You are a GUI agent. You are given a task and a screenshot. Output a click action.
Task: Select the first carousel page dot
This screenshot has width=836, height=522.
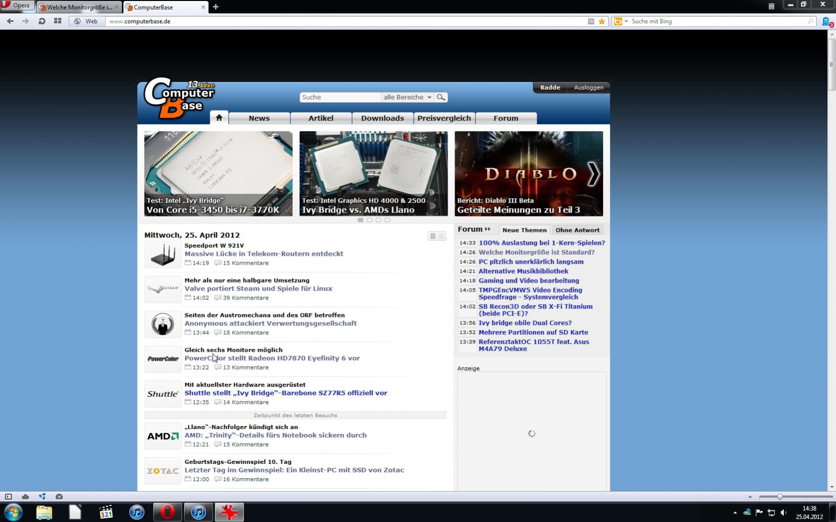[360, 220]
